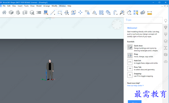
Task: Open the paint roller materials panel
Action: [166, 34]
